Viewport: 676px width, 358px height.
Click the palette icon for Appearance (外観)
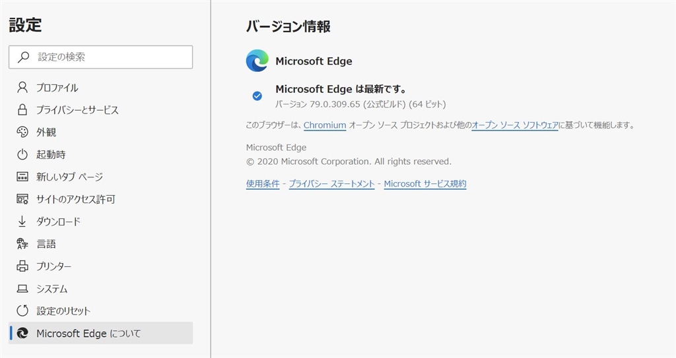[x=22, y=132]
